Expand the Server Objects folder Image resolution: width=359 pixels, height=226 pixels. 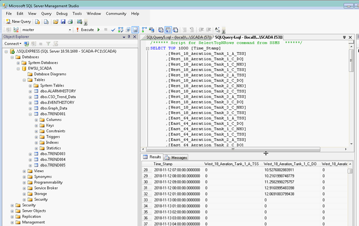(x=12, y=211)
